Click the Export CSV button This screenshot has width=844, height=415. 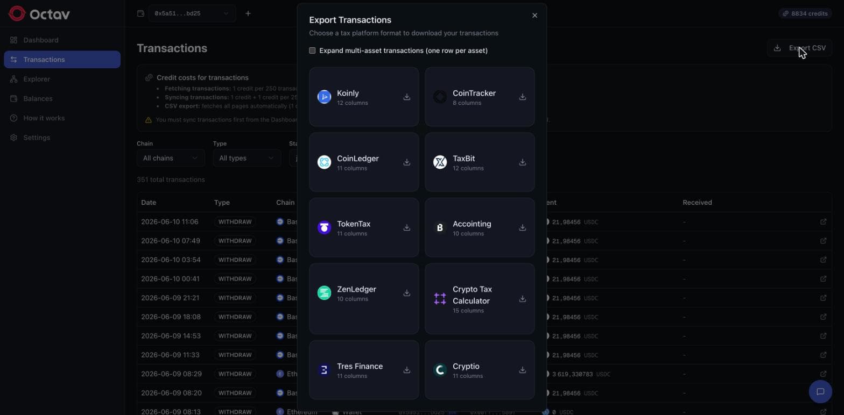click(799, 48)
